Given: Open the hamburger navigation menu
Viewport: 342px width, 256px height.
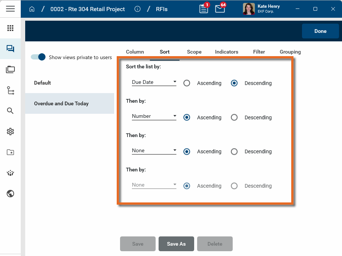Looking at the screenshot, I should (10, 9).
